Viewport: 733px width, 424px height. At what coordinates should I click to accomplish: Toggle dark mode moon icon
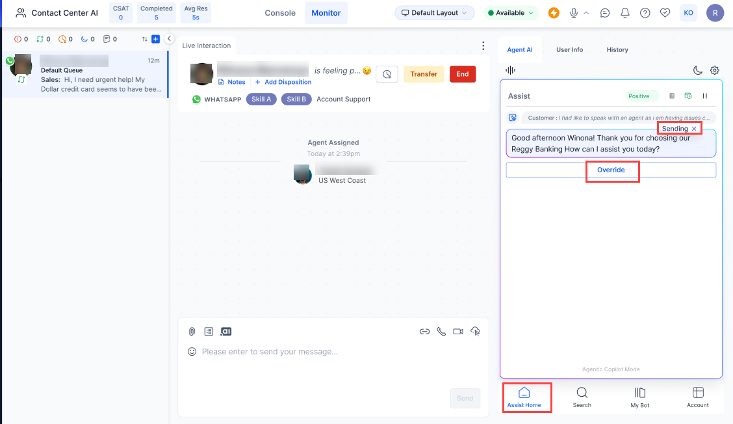pyautogui.click(x=698, y=70)
